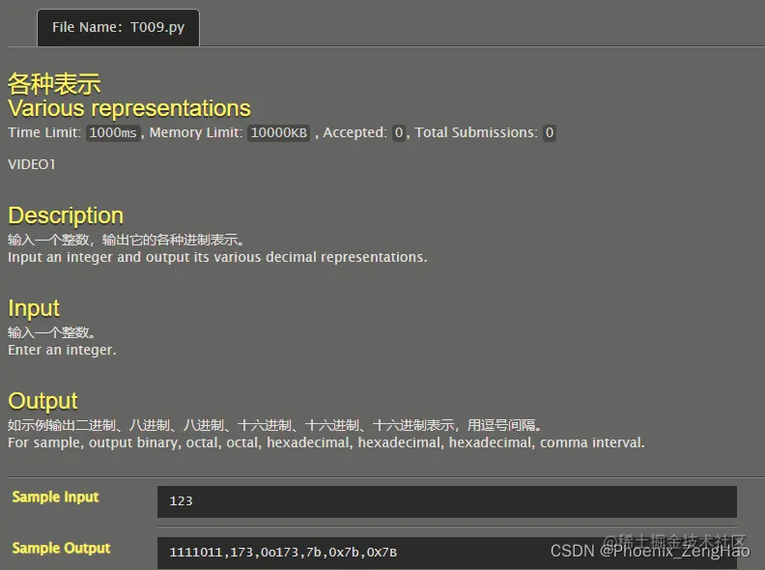Click the Time Limit: label
The height and width of the screenshot is (570, 765).
pyautogui.click(x=44, y=132)
